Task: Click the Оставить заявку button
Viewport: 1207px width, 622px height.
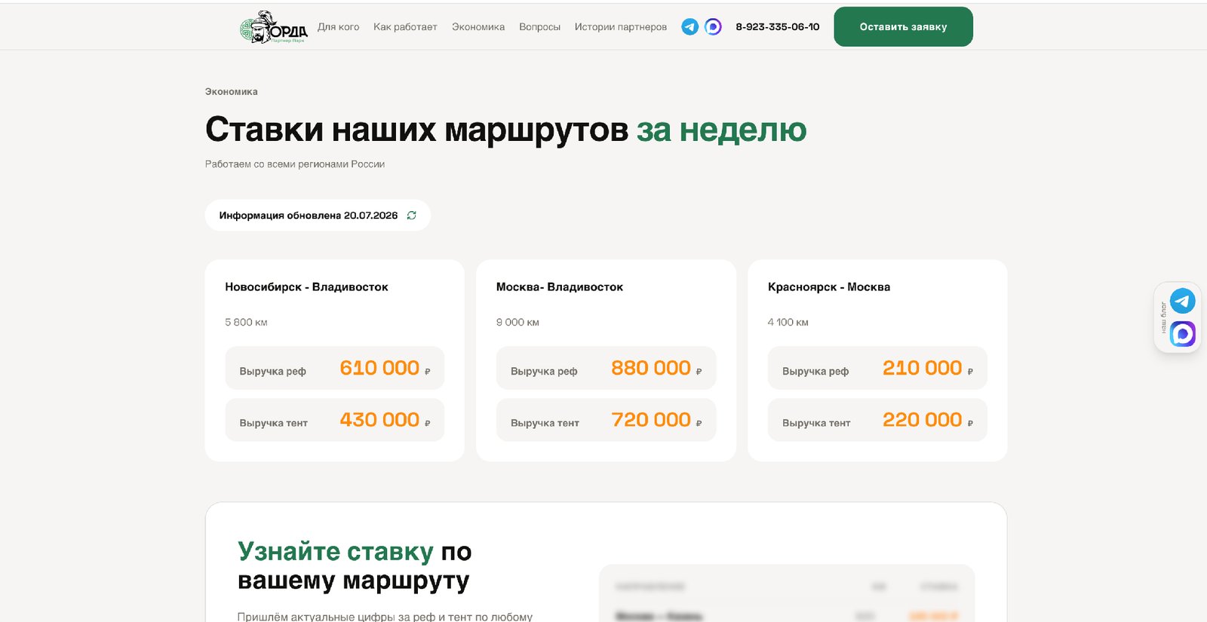Action: pos(903,27)
